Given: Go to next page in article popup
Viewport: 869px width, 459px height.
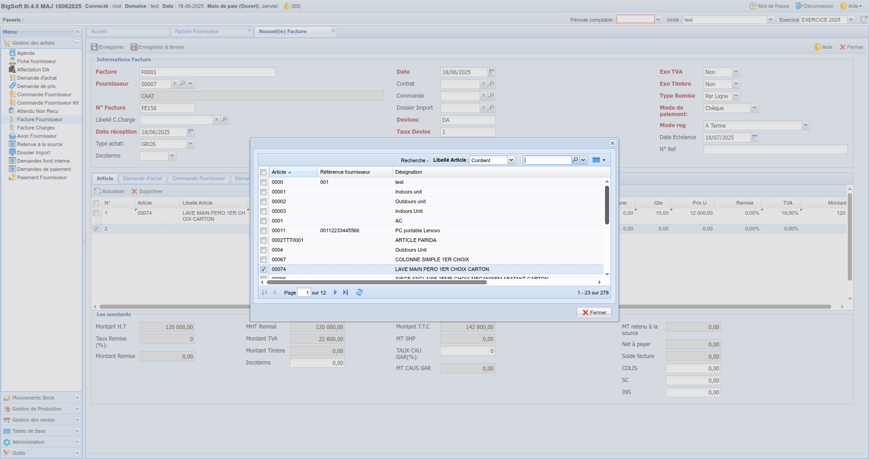Looking at the screenshot, I should point(335,292).
